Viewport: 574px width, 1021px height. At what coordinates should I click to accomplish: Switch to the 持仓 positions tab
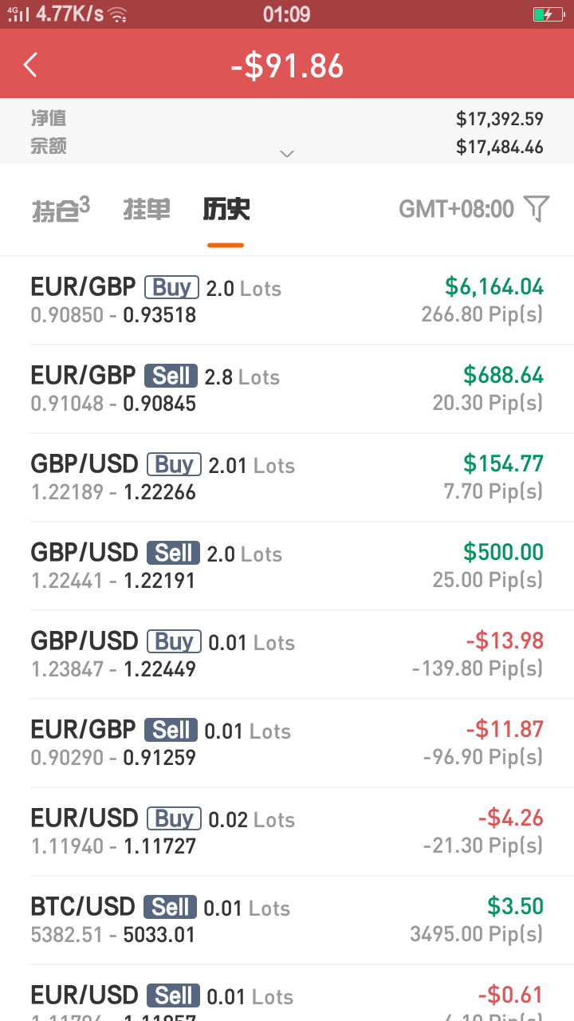click(x=60, y=210)
